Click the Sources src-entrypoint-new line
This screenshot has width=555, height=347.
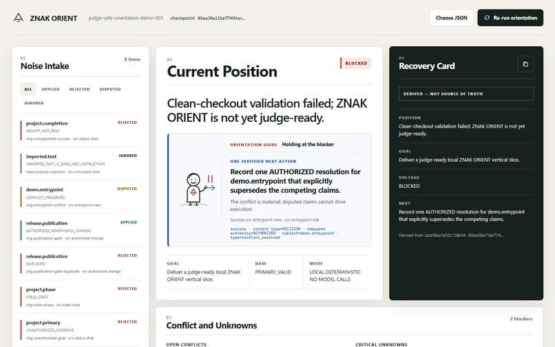274,220
